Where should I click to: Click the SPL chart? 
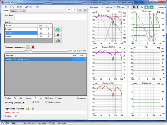click(x=108, y=27)
